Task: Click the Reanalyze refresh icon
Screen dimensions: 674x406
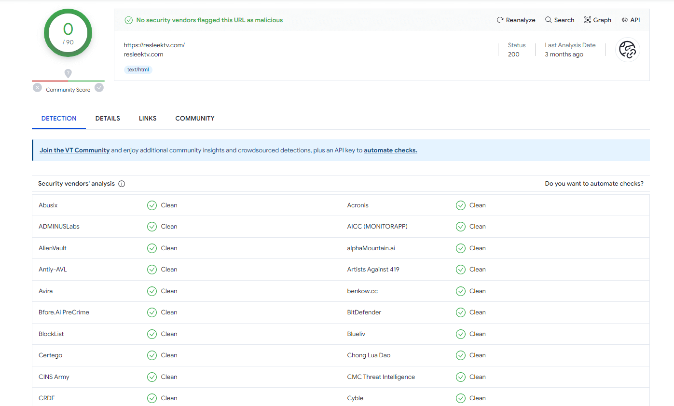Action: click(x=500, y=20)
